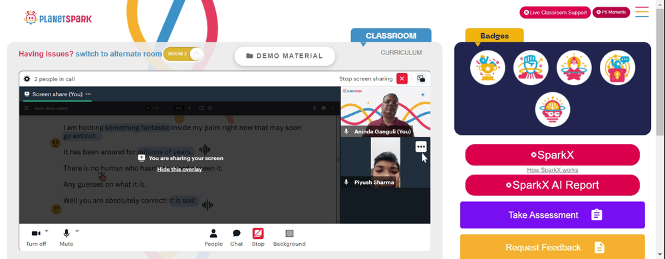Open Piyush Sharma's three-dot options menu

(x=421, y=147)
